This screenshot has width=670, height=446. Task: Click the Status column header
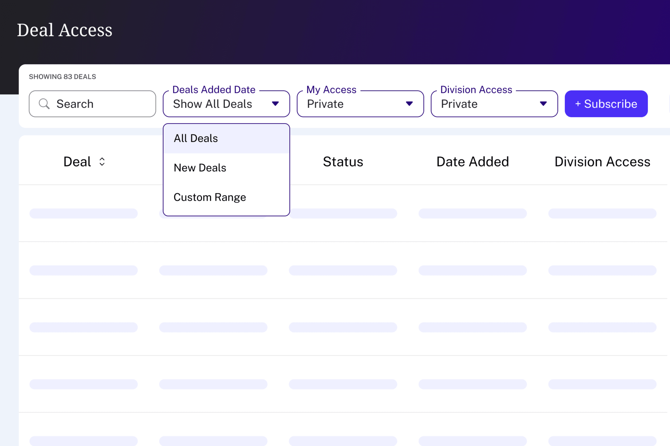[343, 162]
